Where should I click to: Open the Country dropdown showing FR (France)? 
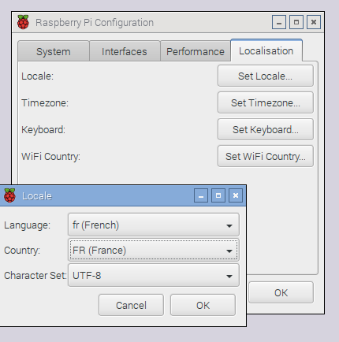[x=154, y=250]
